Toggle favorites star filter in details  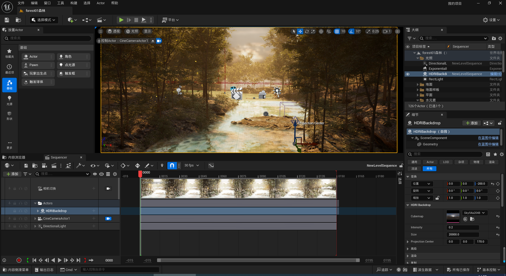pyautogui.click(x=495, y=154)
